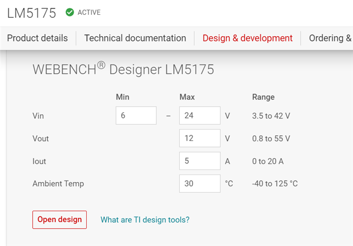353x246 pixels.
Task: Click the -40 to 125 °C range text
Action: click(275, 184)
